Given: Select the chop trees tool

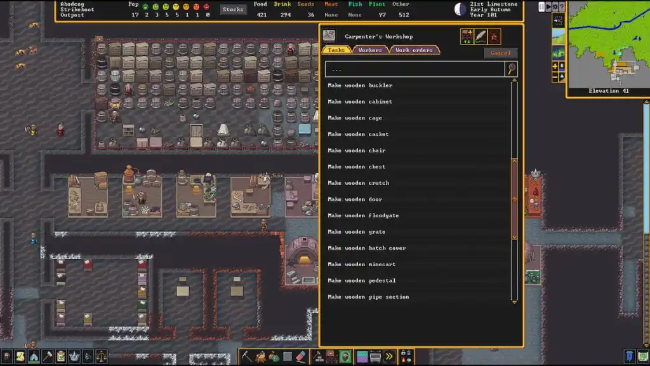Looking at the screenshot, I should tap(260, 356).
